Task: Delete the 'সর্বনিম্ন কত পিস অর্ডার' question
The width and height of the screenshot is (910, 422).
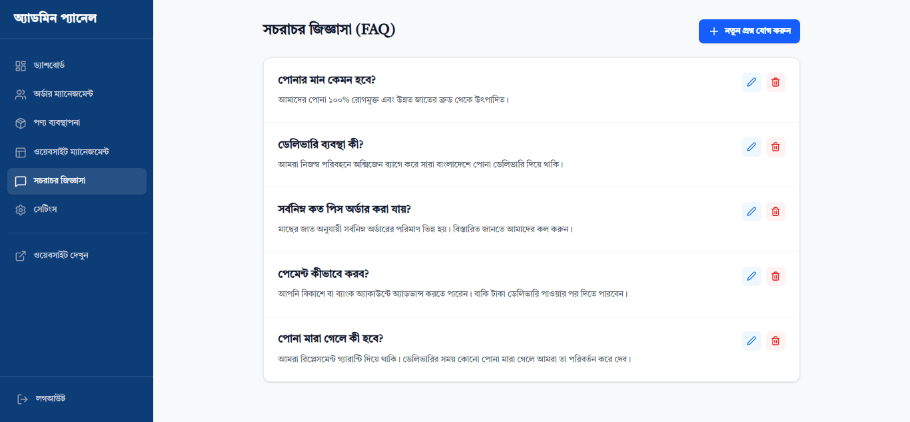Action: coord(775,211)
